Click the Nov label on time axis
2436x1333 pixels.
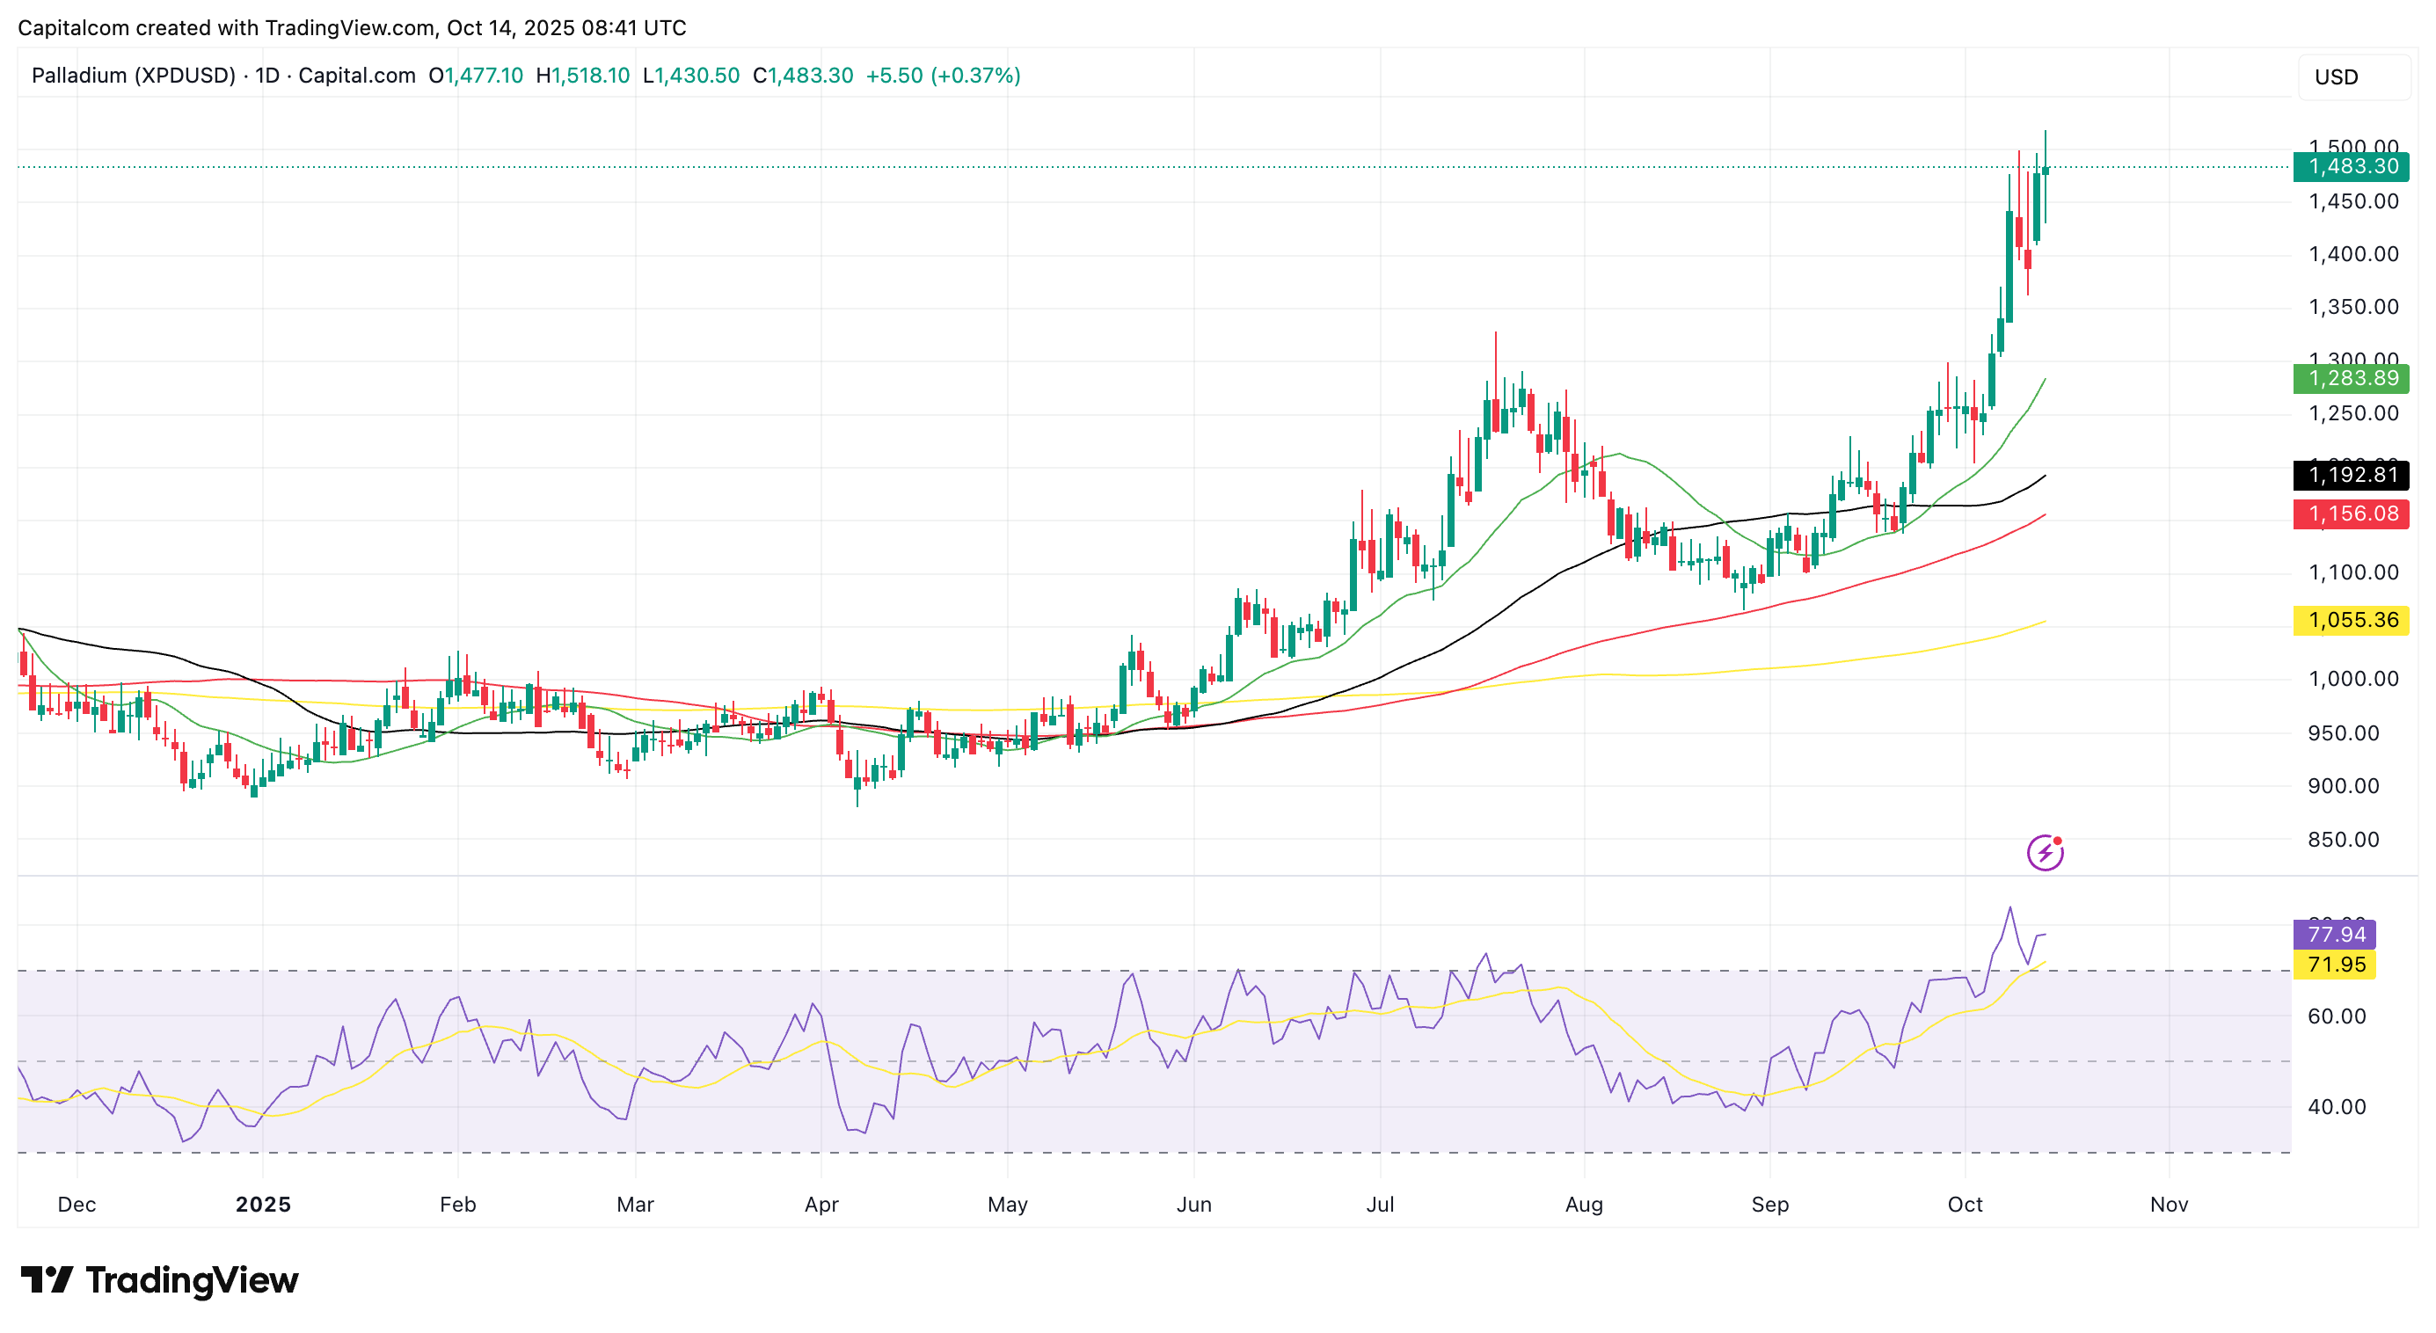click(2169, 1204)
